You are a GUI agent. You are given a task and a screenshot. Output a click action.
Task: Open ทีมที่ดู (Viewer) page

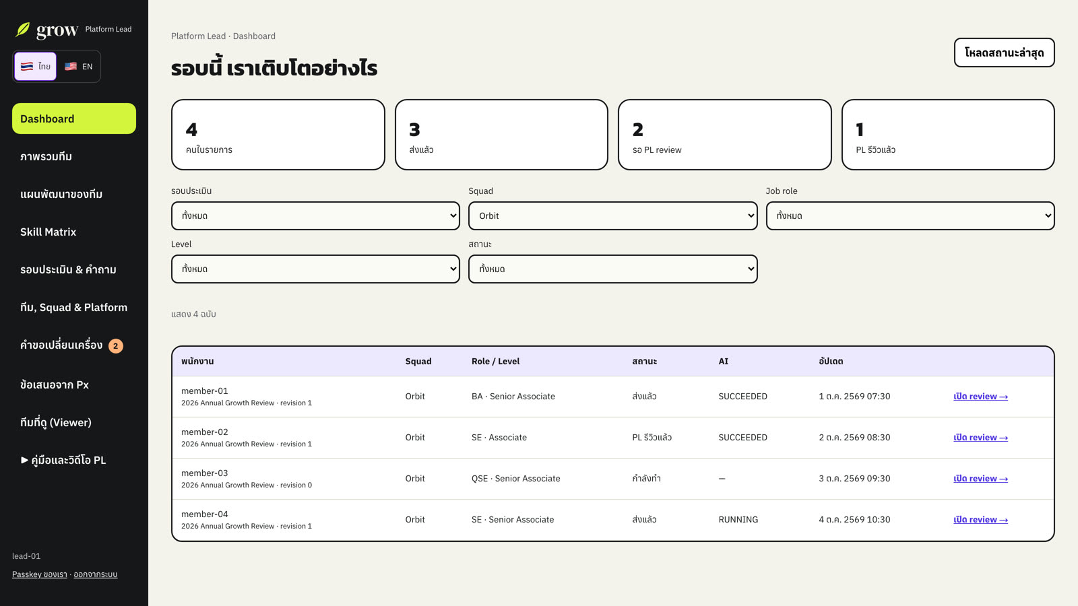tap(74, 422)
